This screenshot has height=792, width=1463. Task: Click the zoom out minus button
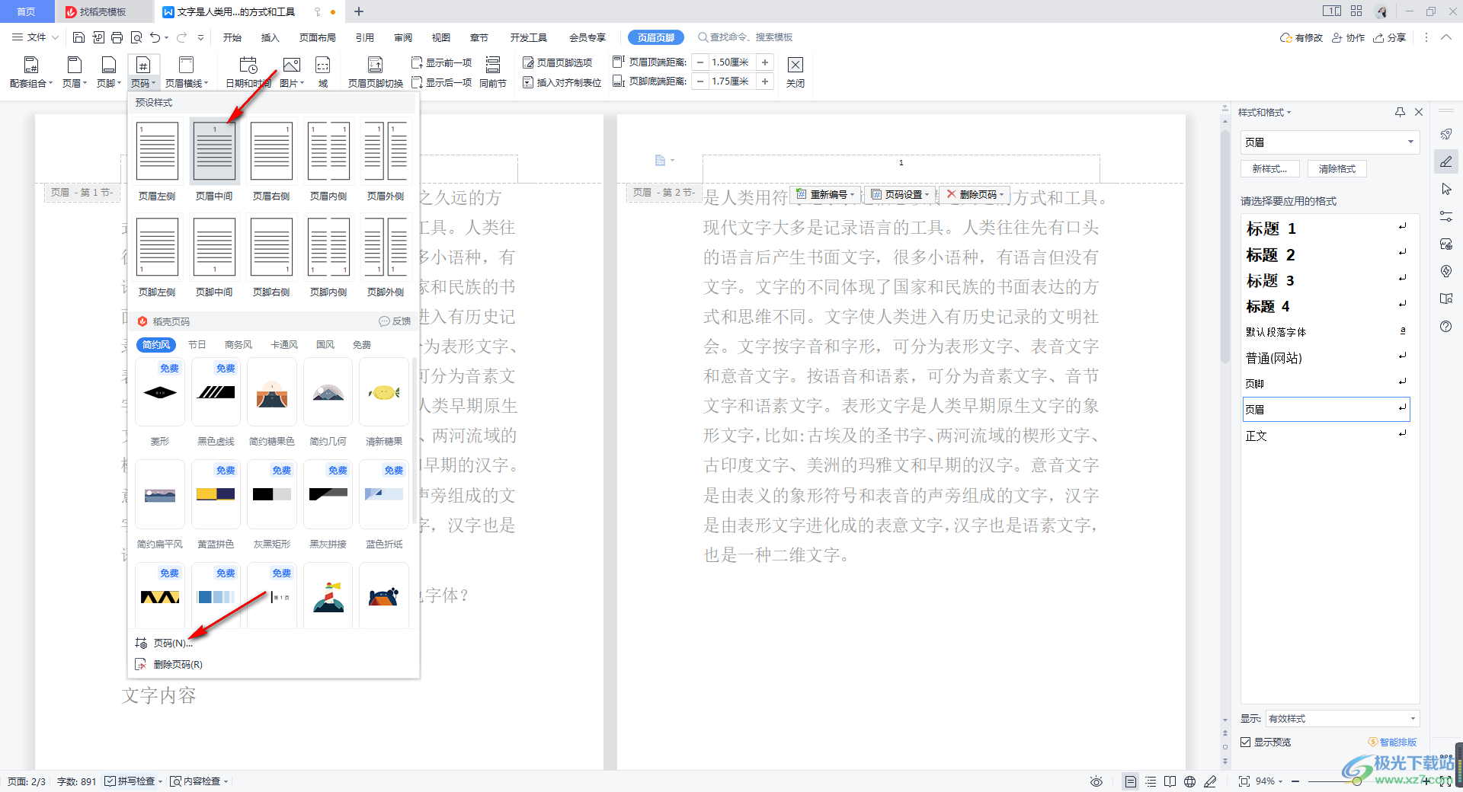[x=1295, y=781]
